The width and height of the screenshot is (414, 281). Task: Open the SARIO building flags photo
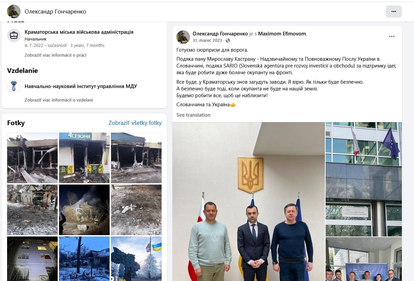364,179
